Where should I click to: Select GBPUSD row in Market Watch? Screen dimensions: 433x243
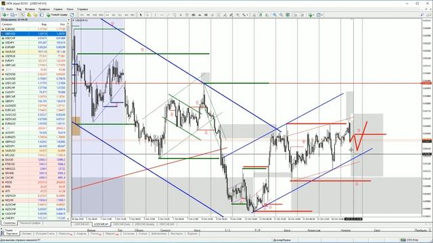[33, 34]
